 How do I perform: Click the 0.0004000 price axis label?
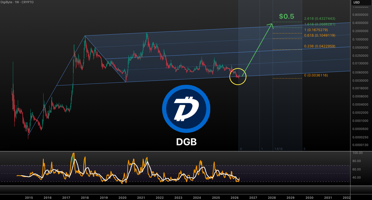pyautogui.click(x=360, y=105)
